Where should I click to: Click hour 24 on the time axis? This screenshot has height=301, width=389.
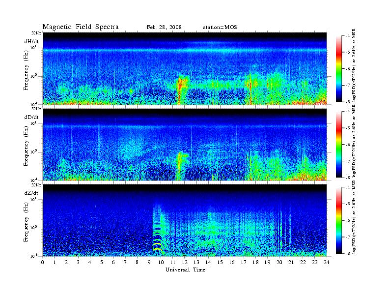[326, 262]
